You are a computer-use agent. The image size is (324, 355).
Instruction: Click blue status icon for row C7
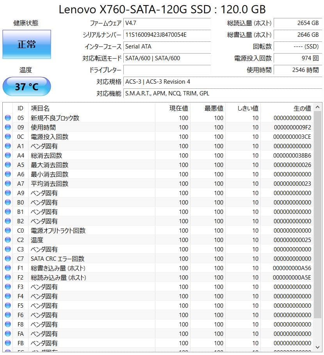tap(8, 258)
